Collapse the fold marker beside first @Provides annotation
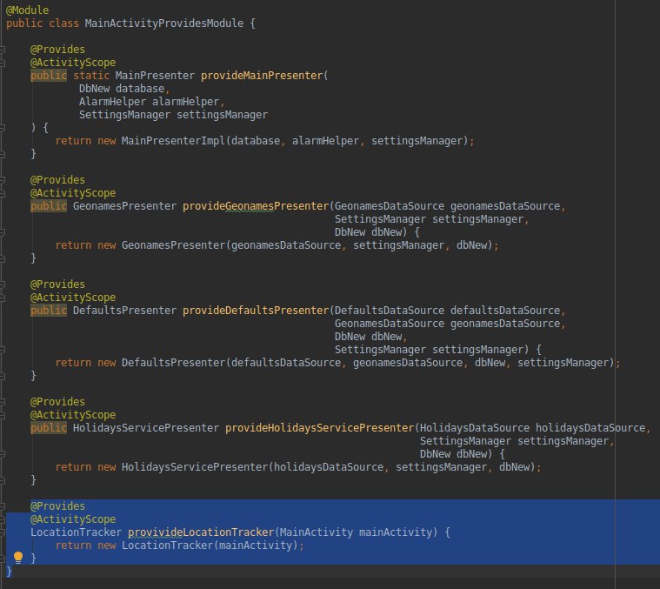The height and width of the screenshot is (589, 660). 2,50
